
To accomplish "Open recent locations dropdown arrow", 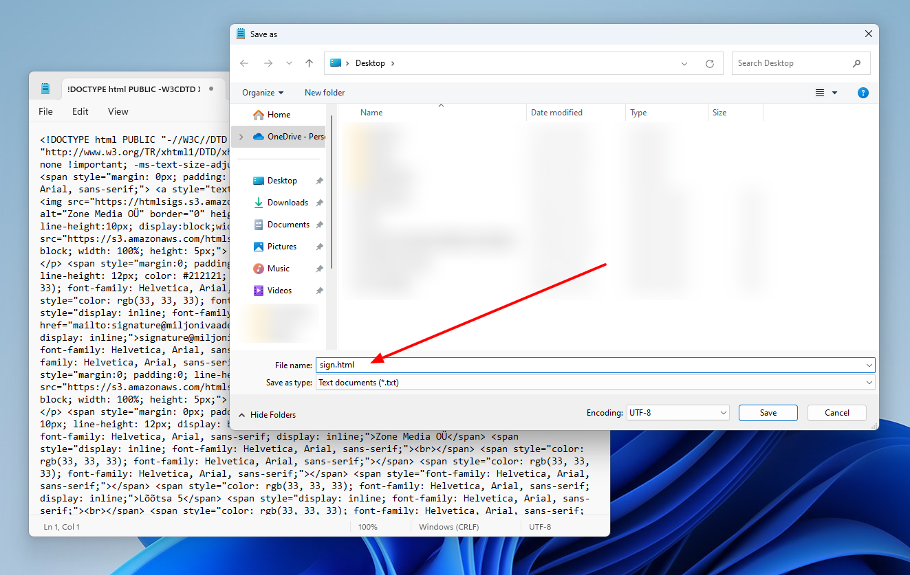I will [289, 63].
